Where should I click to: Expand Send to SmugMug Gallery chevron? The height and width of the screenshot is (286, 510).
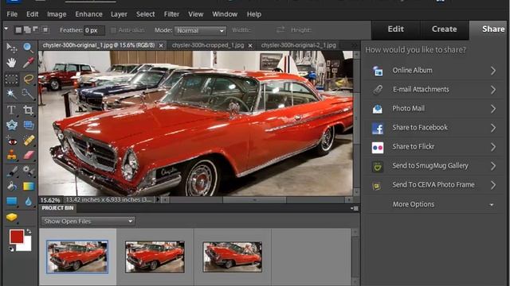[x=493, y=166]
